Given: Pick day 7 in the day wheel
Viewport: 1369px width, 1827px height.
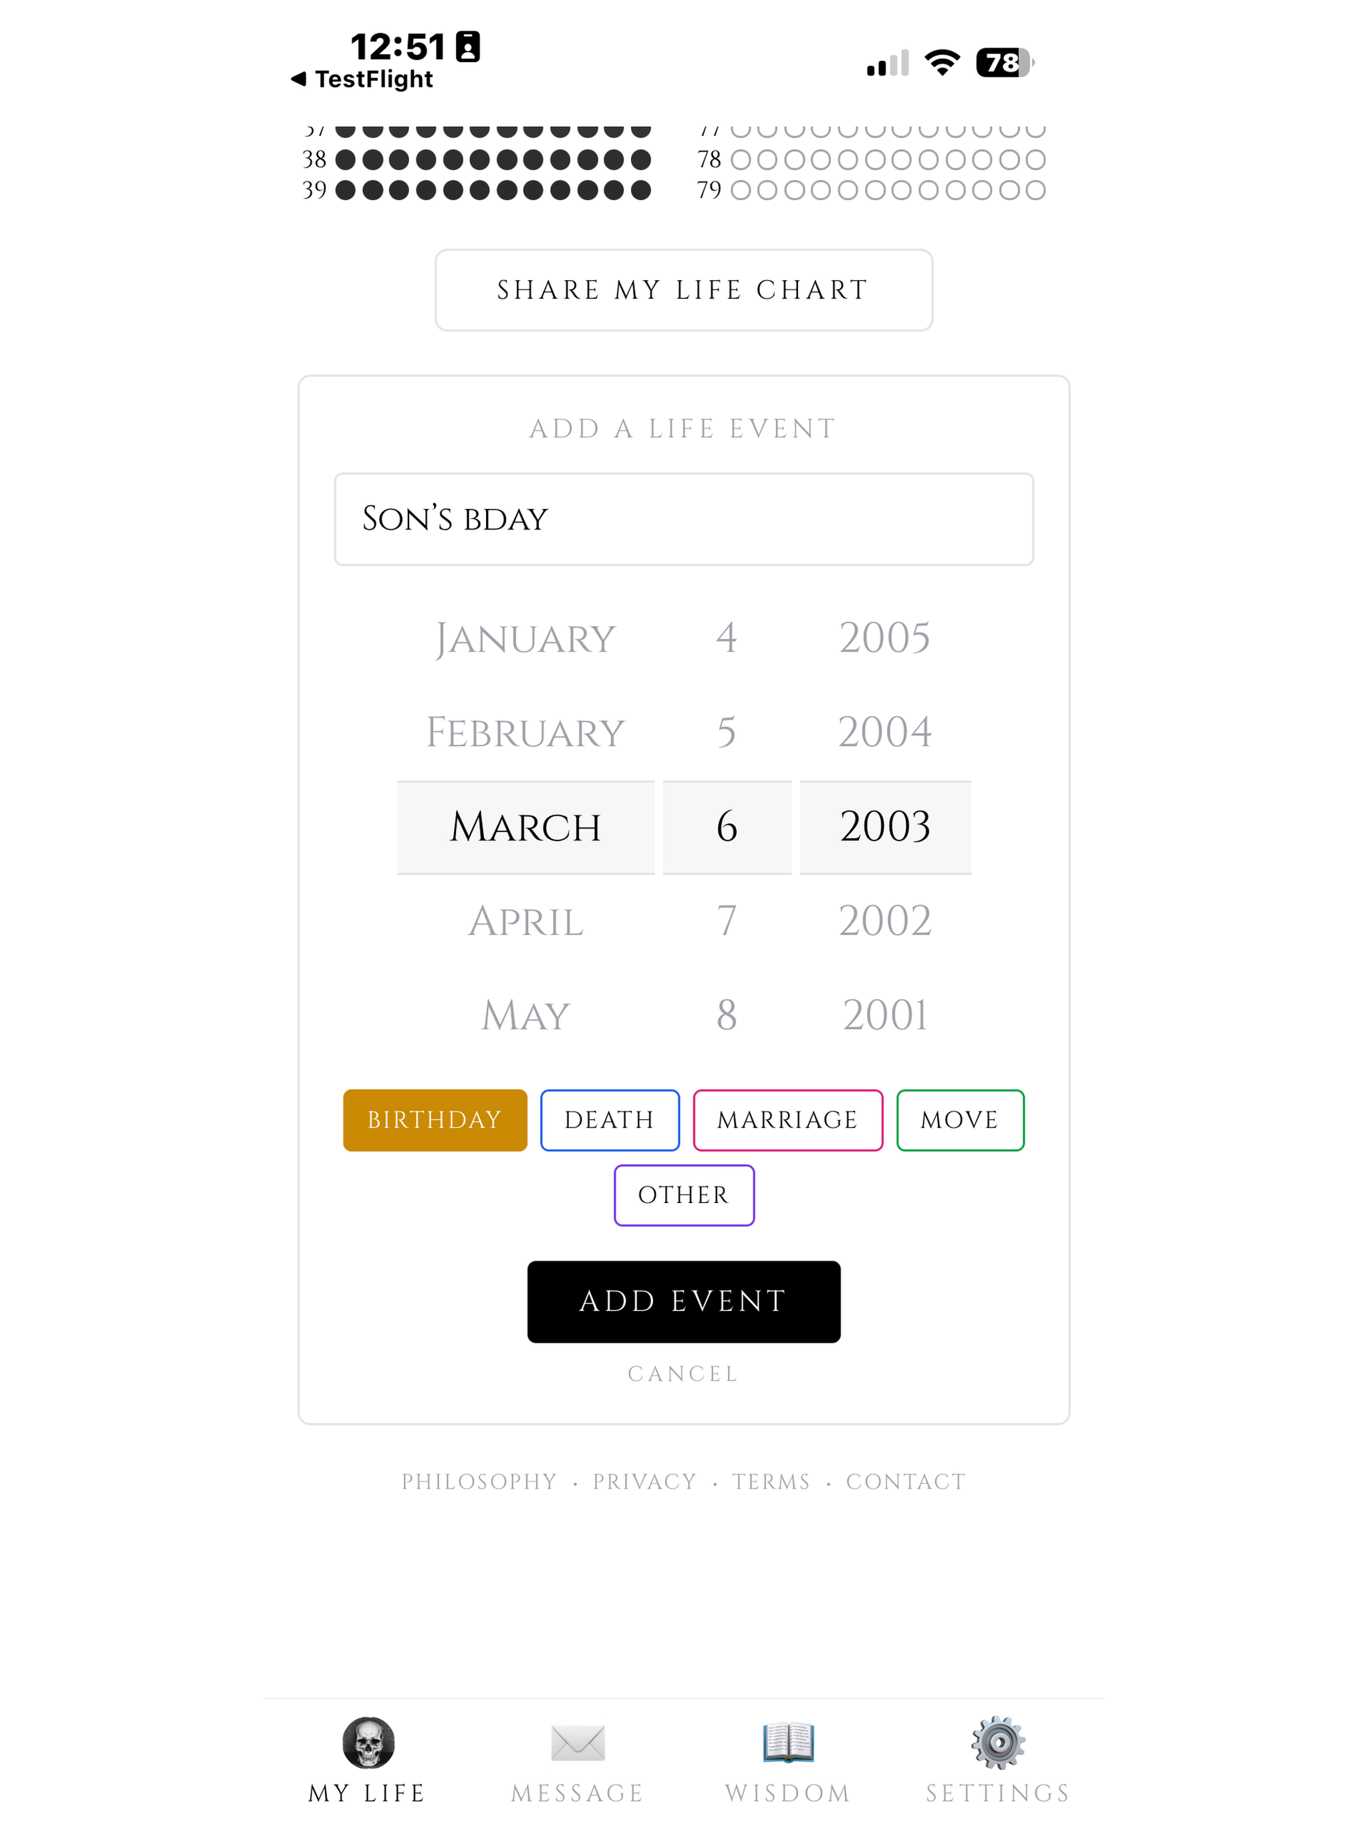Looking at the screenshot, I should [727, 921].
